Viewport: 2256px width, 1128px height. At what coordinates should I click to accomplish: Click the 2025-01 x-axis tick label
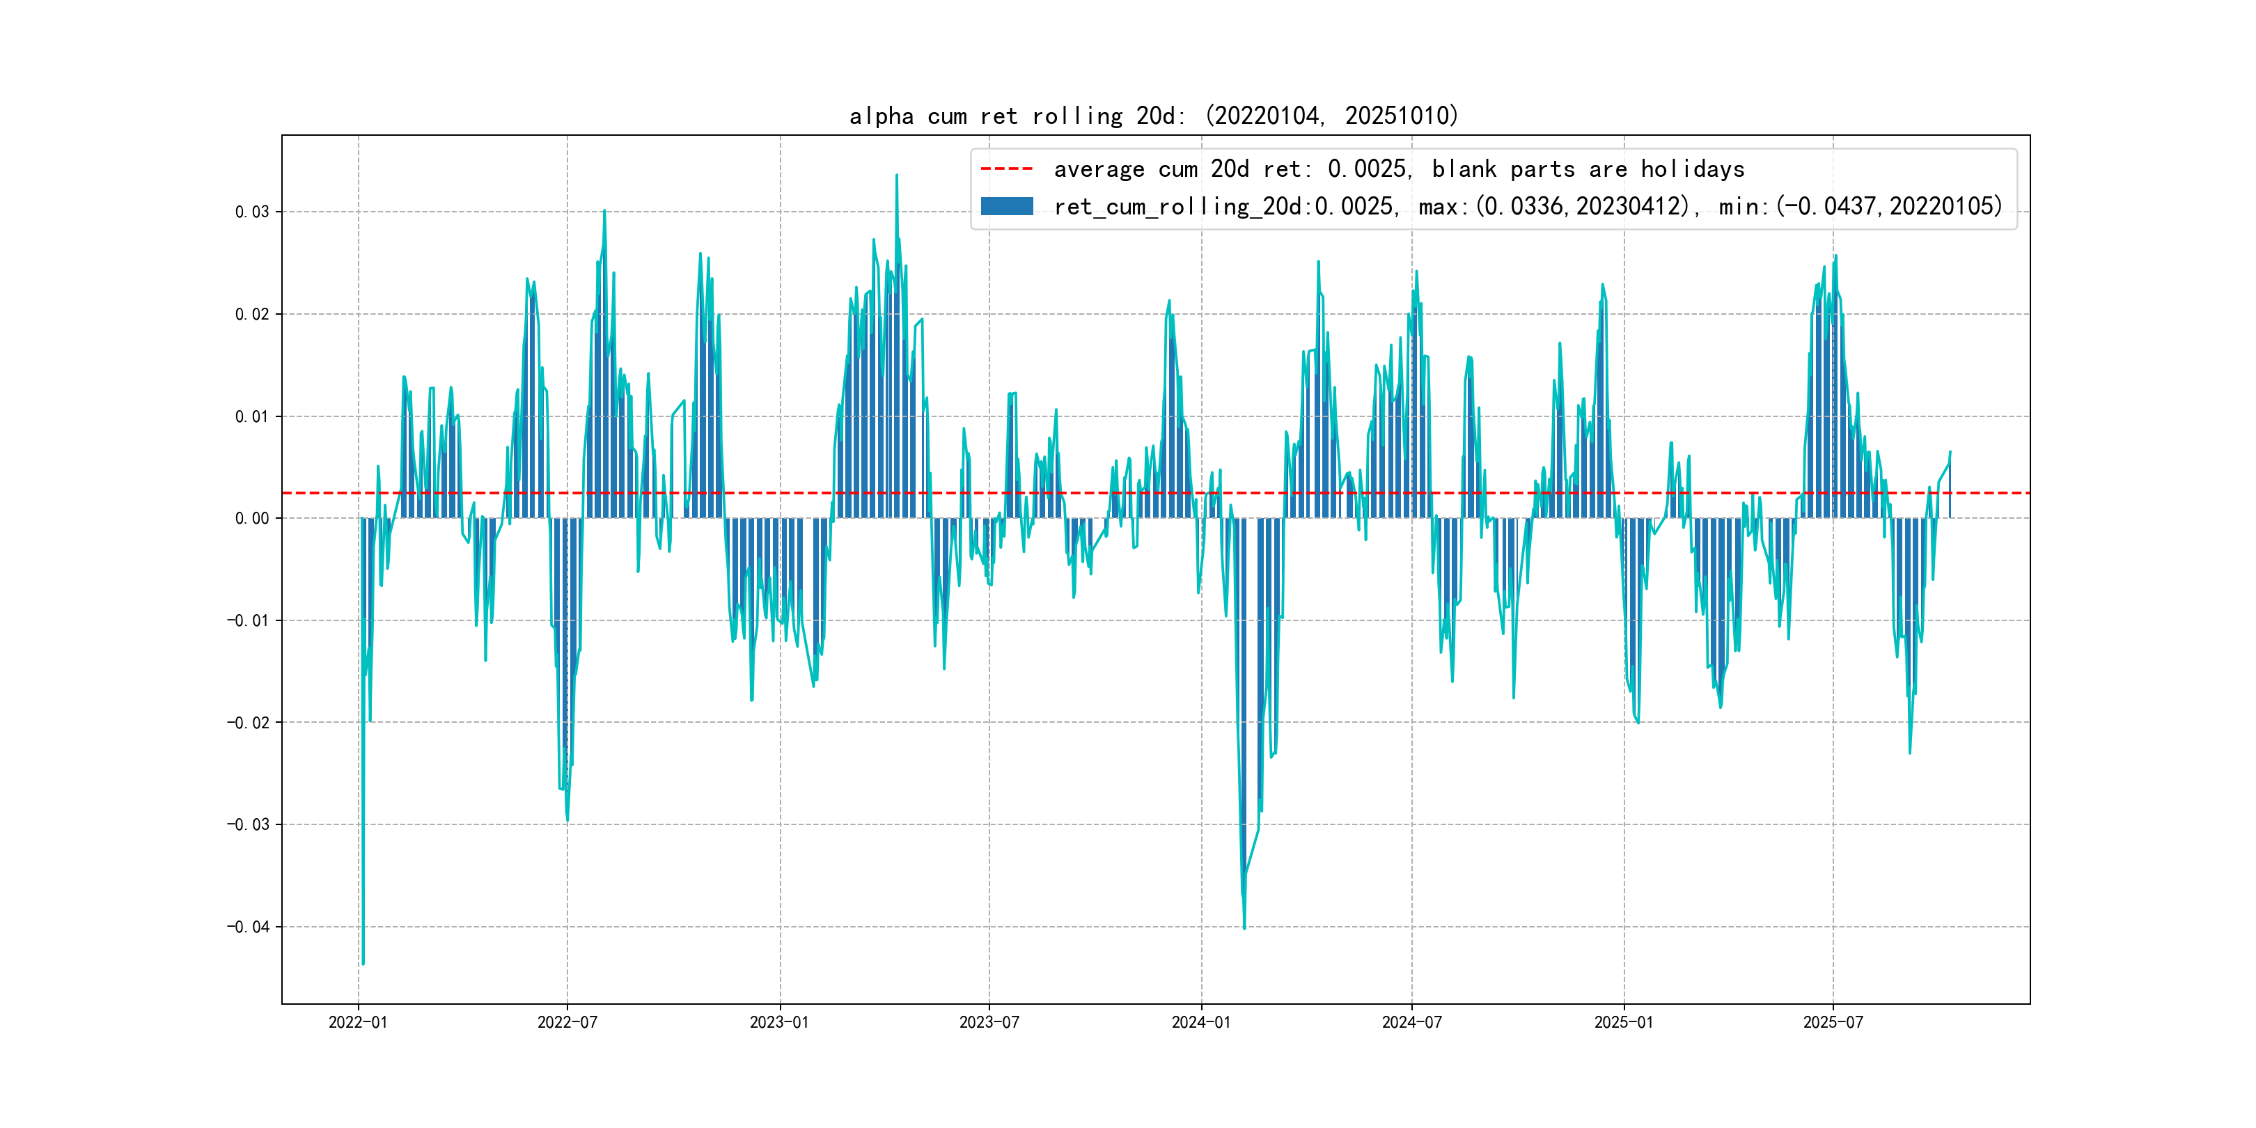tap(1623, 1022)
